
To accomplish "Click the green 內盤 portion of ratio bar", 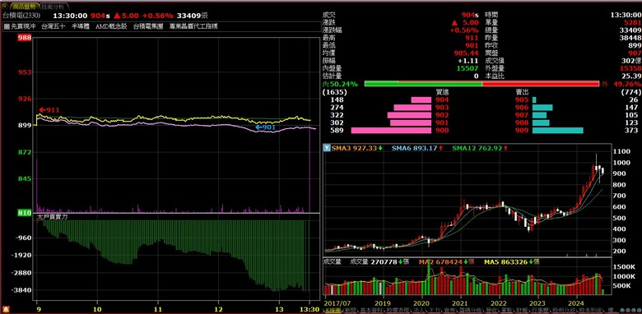I will tap(423, 84).
